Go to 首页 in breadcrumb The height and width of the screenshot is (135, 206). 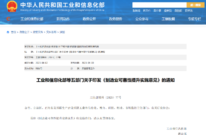(x=14, y=32)
